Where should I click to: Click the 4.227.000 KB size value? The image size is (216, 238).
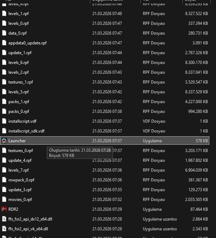pos(196,102)
